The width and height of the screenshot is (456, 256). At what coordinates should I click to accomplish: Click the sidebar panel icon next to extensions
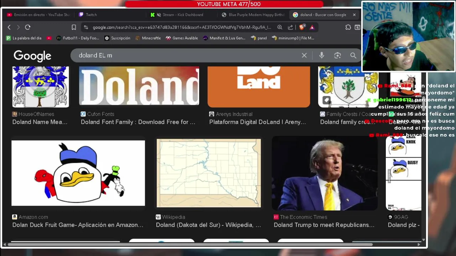coord(357,27)
